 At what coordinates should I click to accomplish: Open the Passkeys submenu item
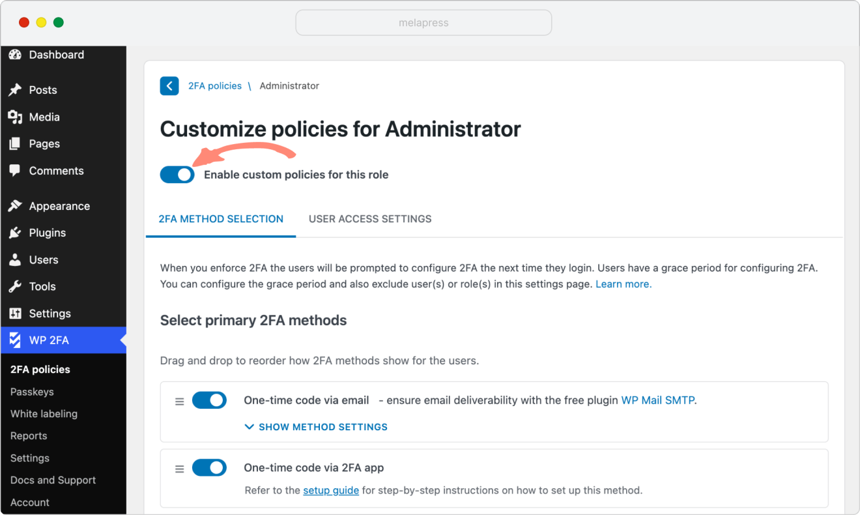pyautogui.click(x=32, y=392)
